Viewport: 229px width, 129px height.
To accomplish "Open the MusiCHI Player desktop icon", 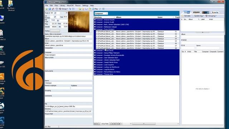I will (x=2, y=93).
